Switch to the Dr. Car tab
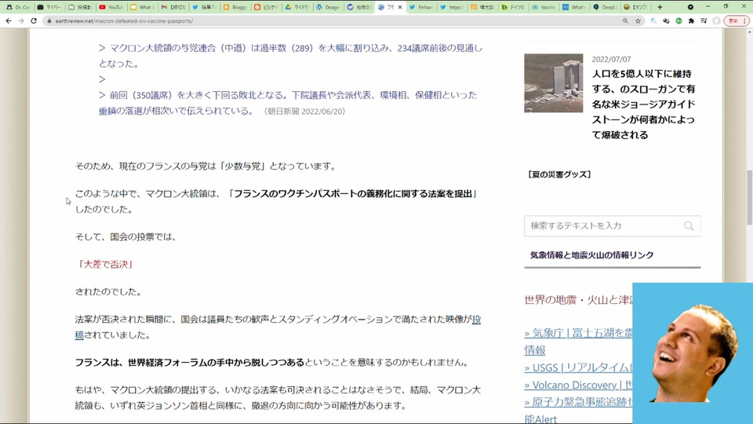The height and width of the screenshot is (424, 753). [x=18, y=7]
